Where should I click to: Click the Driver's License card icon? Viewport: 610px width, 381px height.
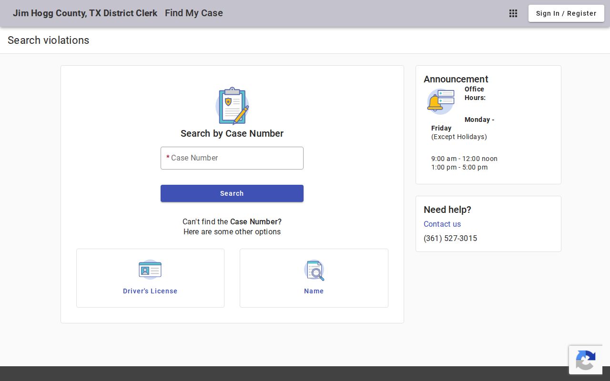pyautogui.click(x=150, y=270)
